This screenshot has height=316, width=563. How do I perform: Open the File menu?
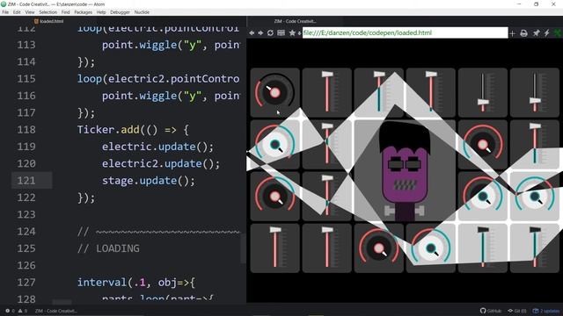(x=5, y=12)
